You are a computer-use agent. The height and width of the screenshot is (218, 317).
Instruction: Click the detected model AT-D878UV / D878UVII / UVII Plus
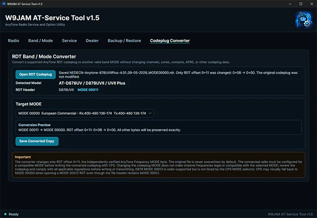click(x=92, y=83)
